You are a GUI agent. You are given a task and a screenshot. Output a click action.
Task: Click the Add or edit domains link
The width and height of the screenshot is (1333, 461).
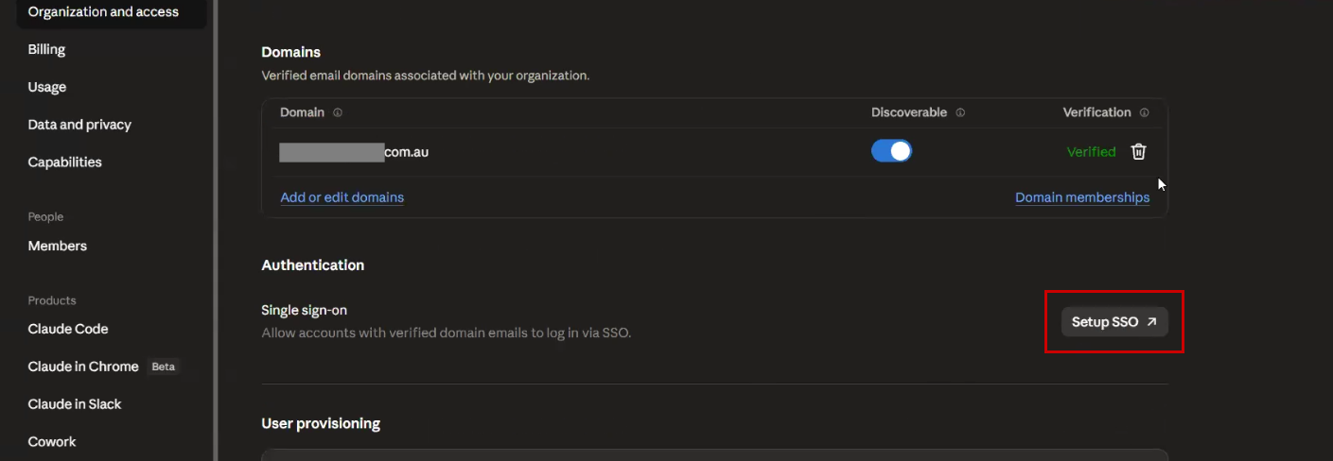tap(342, 197)
